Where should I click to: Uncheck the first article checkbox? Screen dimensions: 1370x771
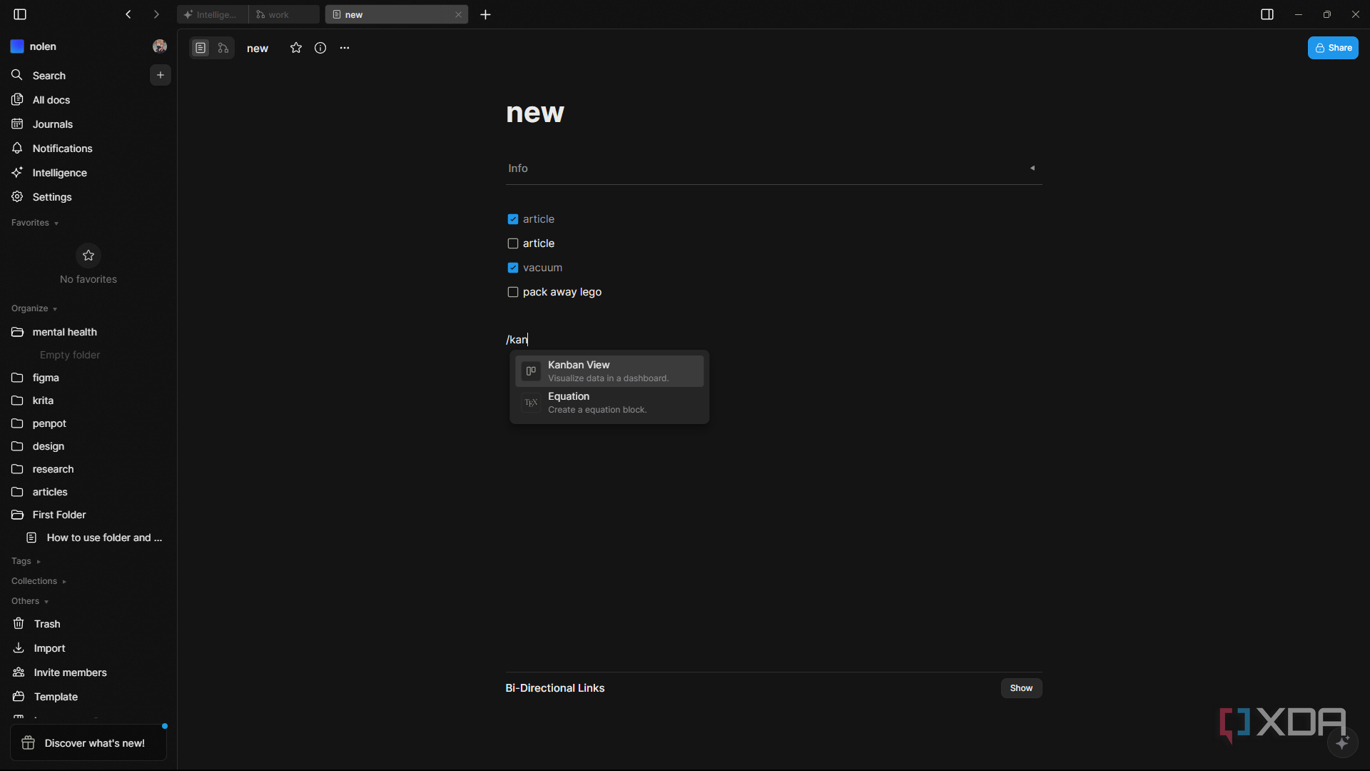click(513, 219)
